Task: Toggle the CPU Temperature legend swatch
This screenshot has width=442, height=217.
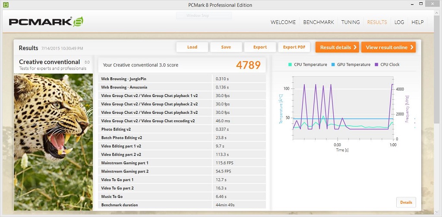Action: [x=290, y=65]
